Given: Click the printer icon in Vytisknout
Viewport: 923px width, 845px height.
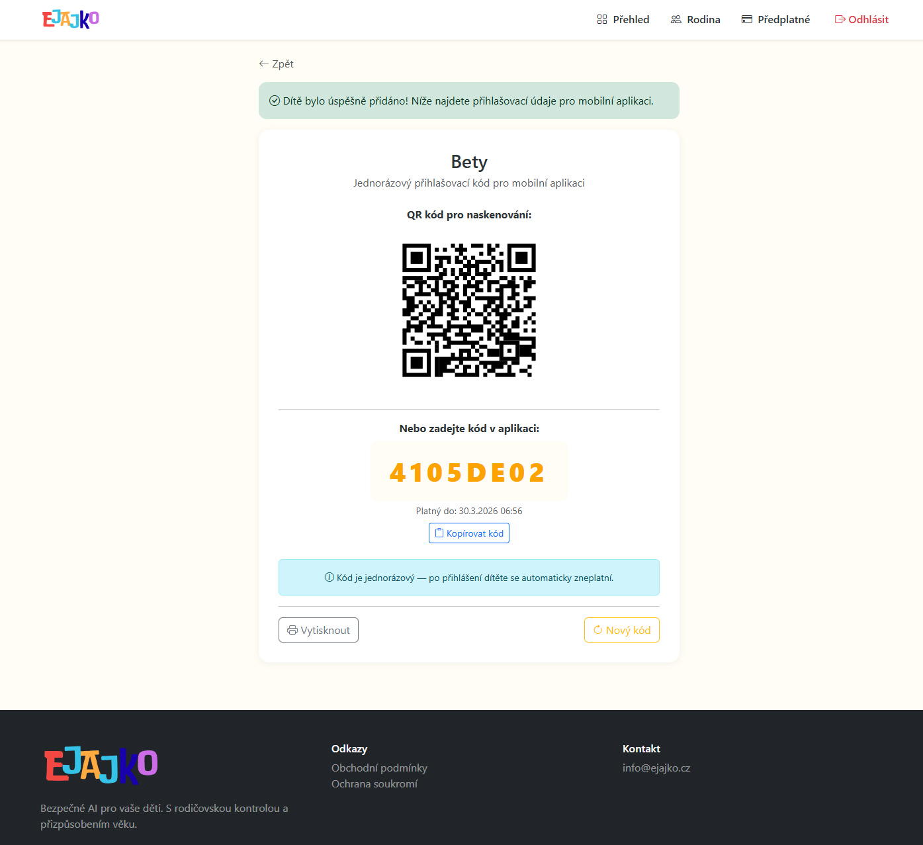Looking at the screenshot, I should click(292, 631).
